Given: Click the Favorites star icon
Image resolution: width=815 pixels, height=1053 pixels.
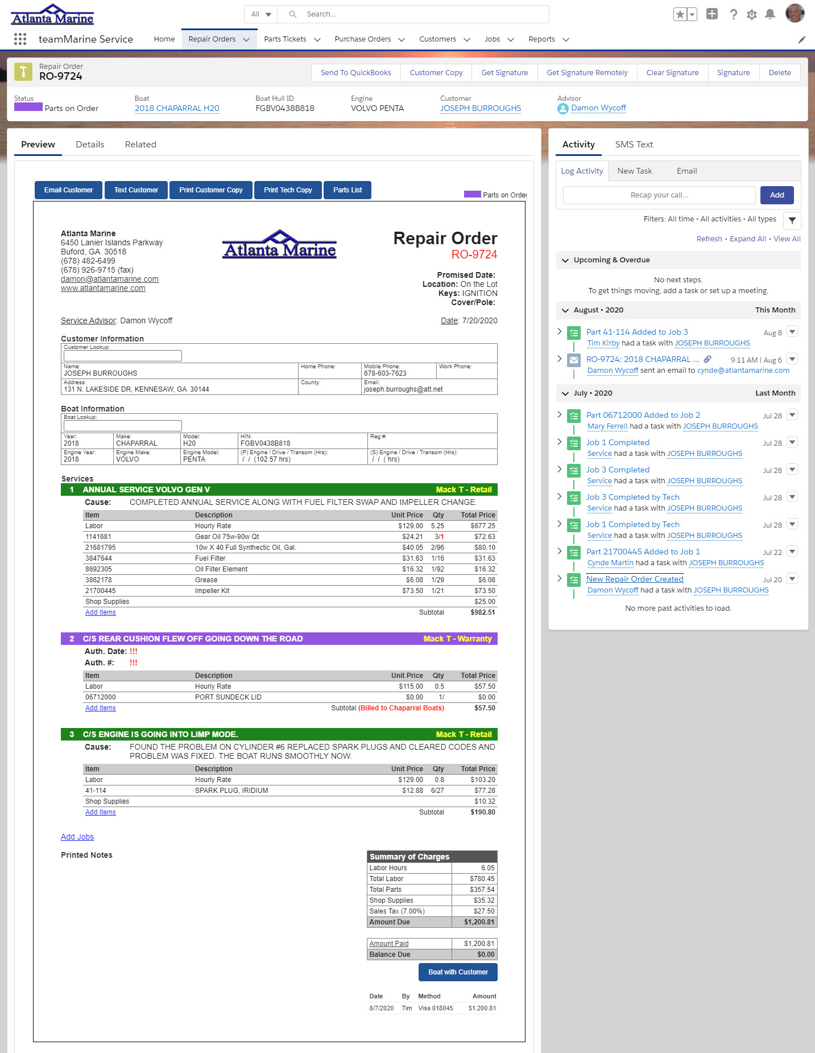Looking at the screenshot, I should pos(680,14).
